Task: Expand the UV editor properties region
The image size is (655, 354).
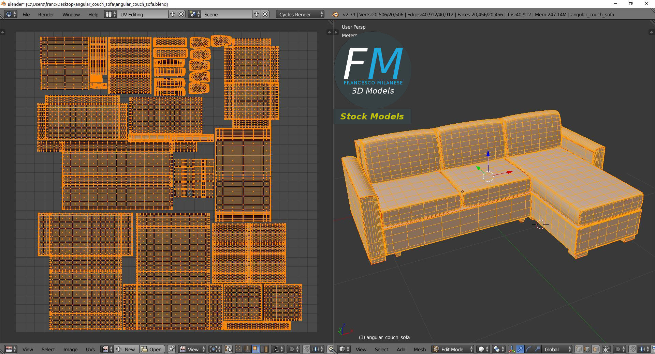Action: (x=329, y=32)
